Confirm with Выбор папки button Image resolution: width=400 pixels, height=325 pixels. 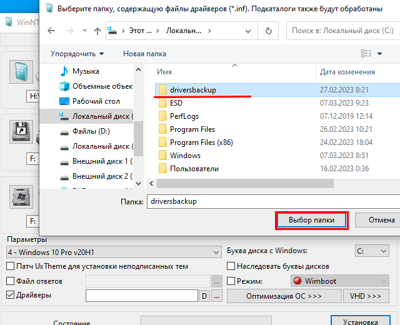311,220
